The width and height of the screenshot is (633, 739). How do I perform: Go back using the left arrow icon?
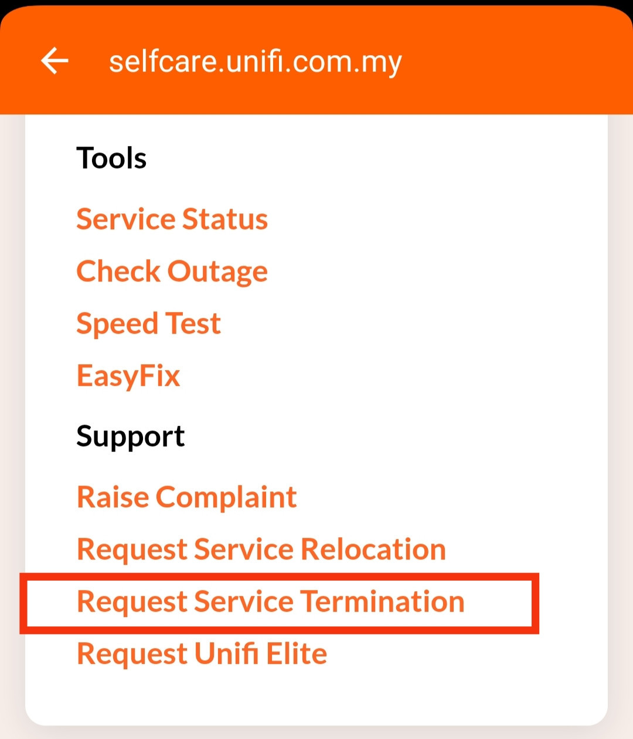coord(55,61)
